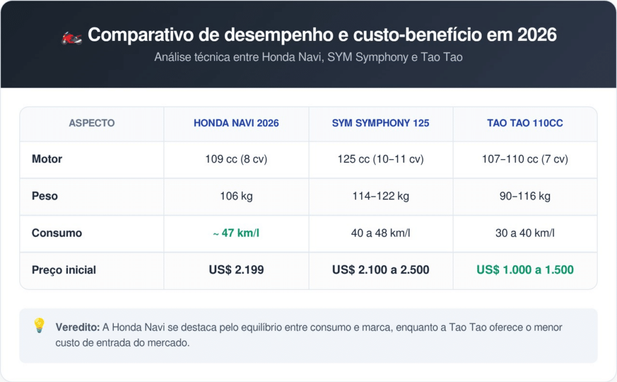The width and height of the screenshot is (617, 382).
Task: Select the TAO TAO 110CC column header
Action: click(x=525, y=123)
